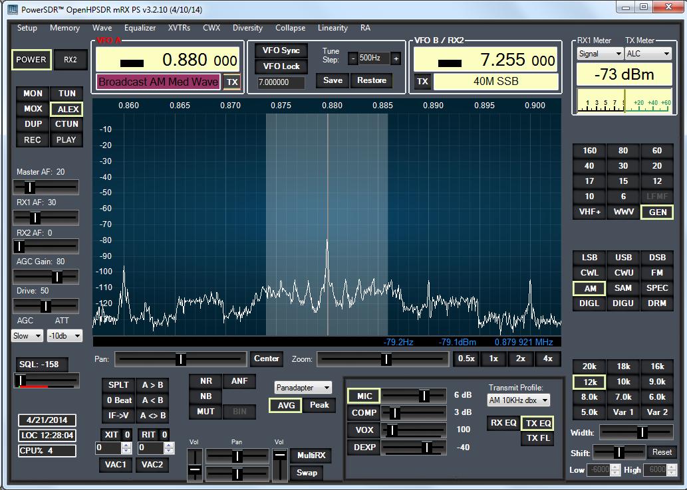Increment the XIT value spinner up
Screen dimensions: 687x490
126,446
